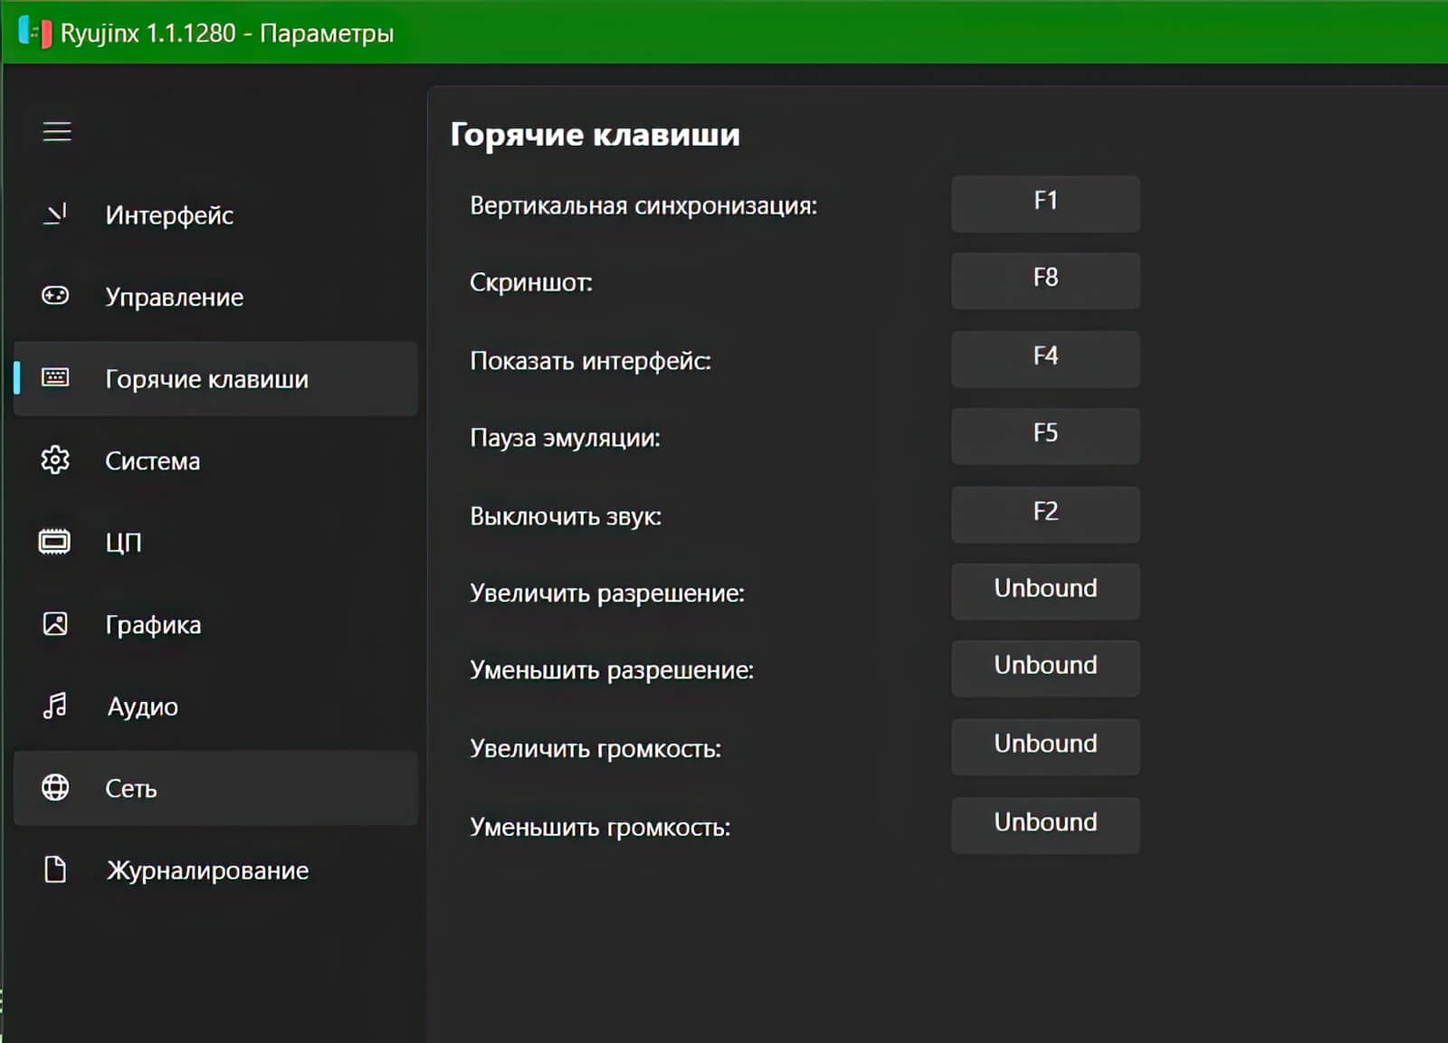1448x1043 pixels.
Task: Assign key to Увеличить громкость
Action: [x=1045, y=747]
